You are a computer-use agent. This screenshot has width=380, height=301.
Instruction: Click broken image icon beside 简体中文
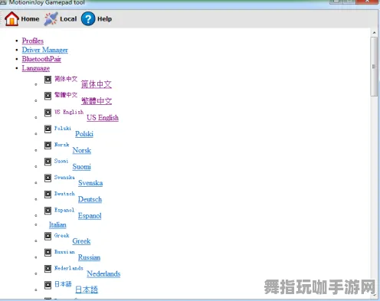47,80
